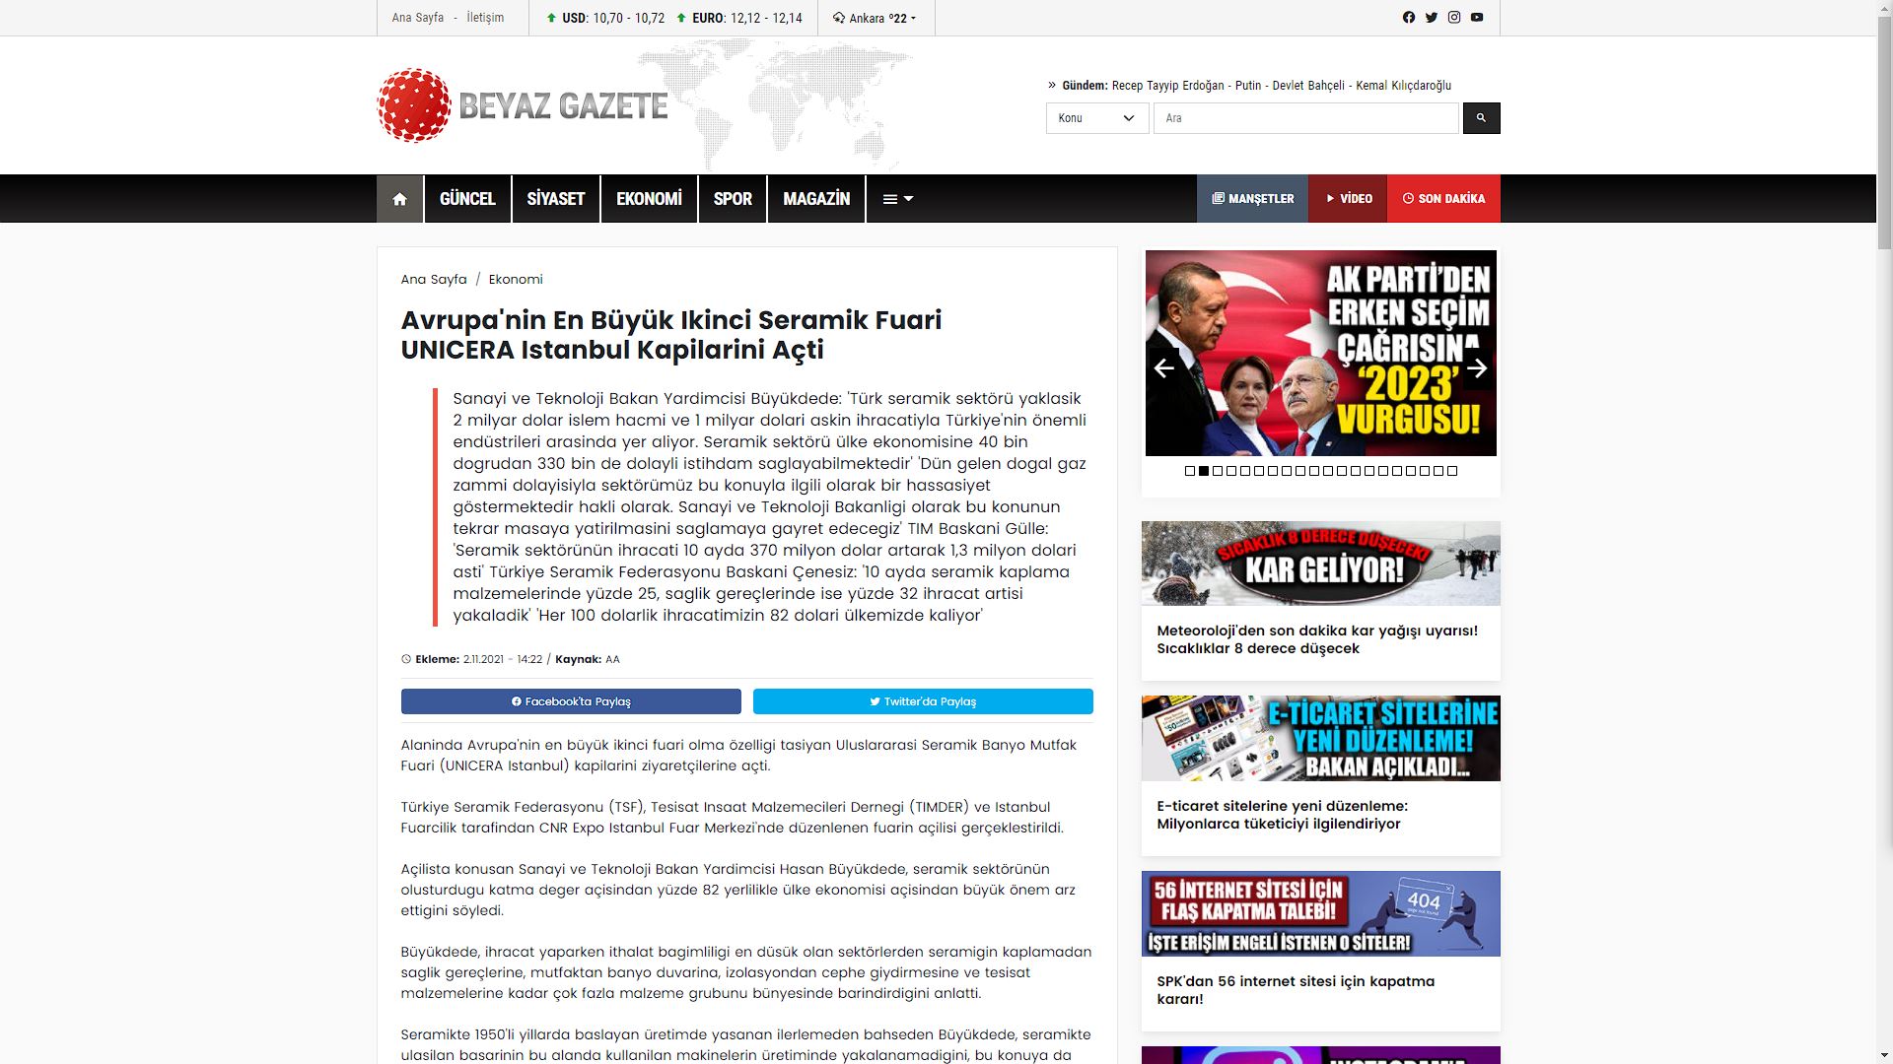Expand the Ankara weather city dropdown
Screen dimensions: 1893x1064
pyautogui.click(x=876, y=18)
